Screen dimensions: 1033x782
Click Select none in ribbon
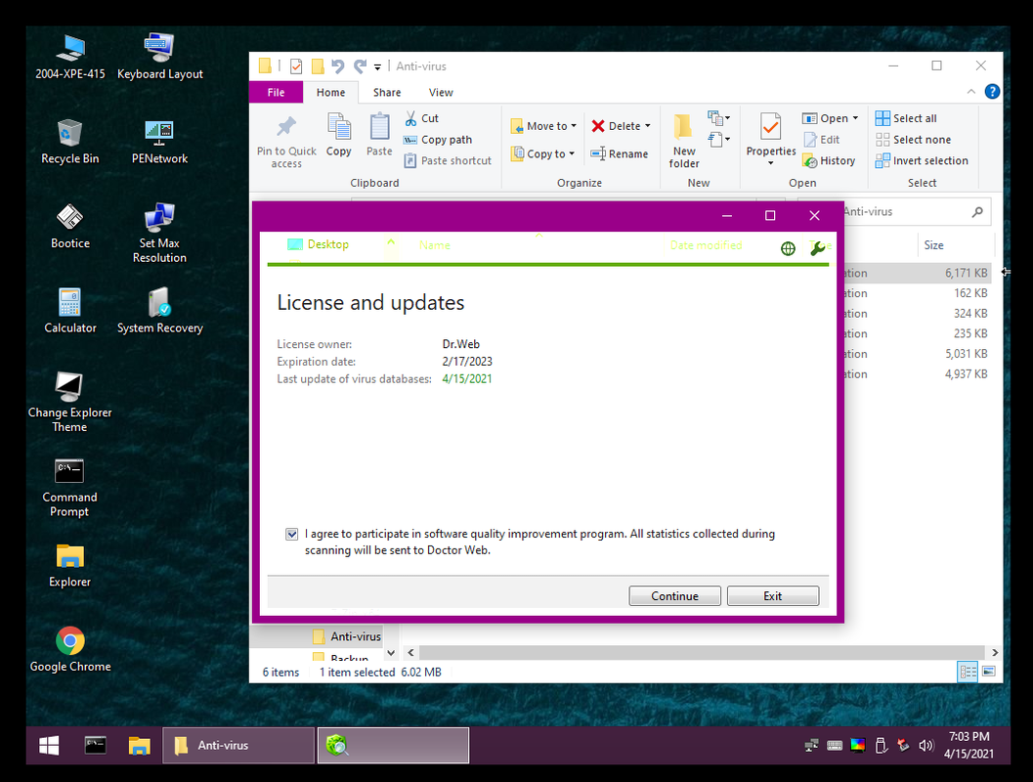(x=913, y=140)
